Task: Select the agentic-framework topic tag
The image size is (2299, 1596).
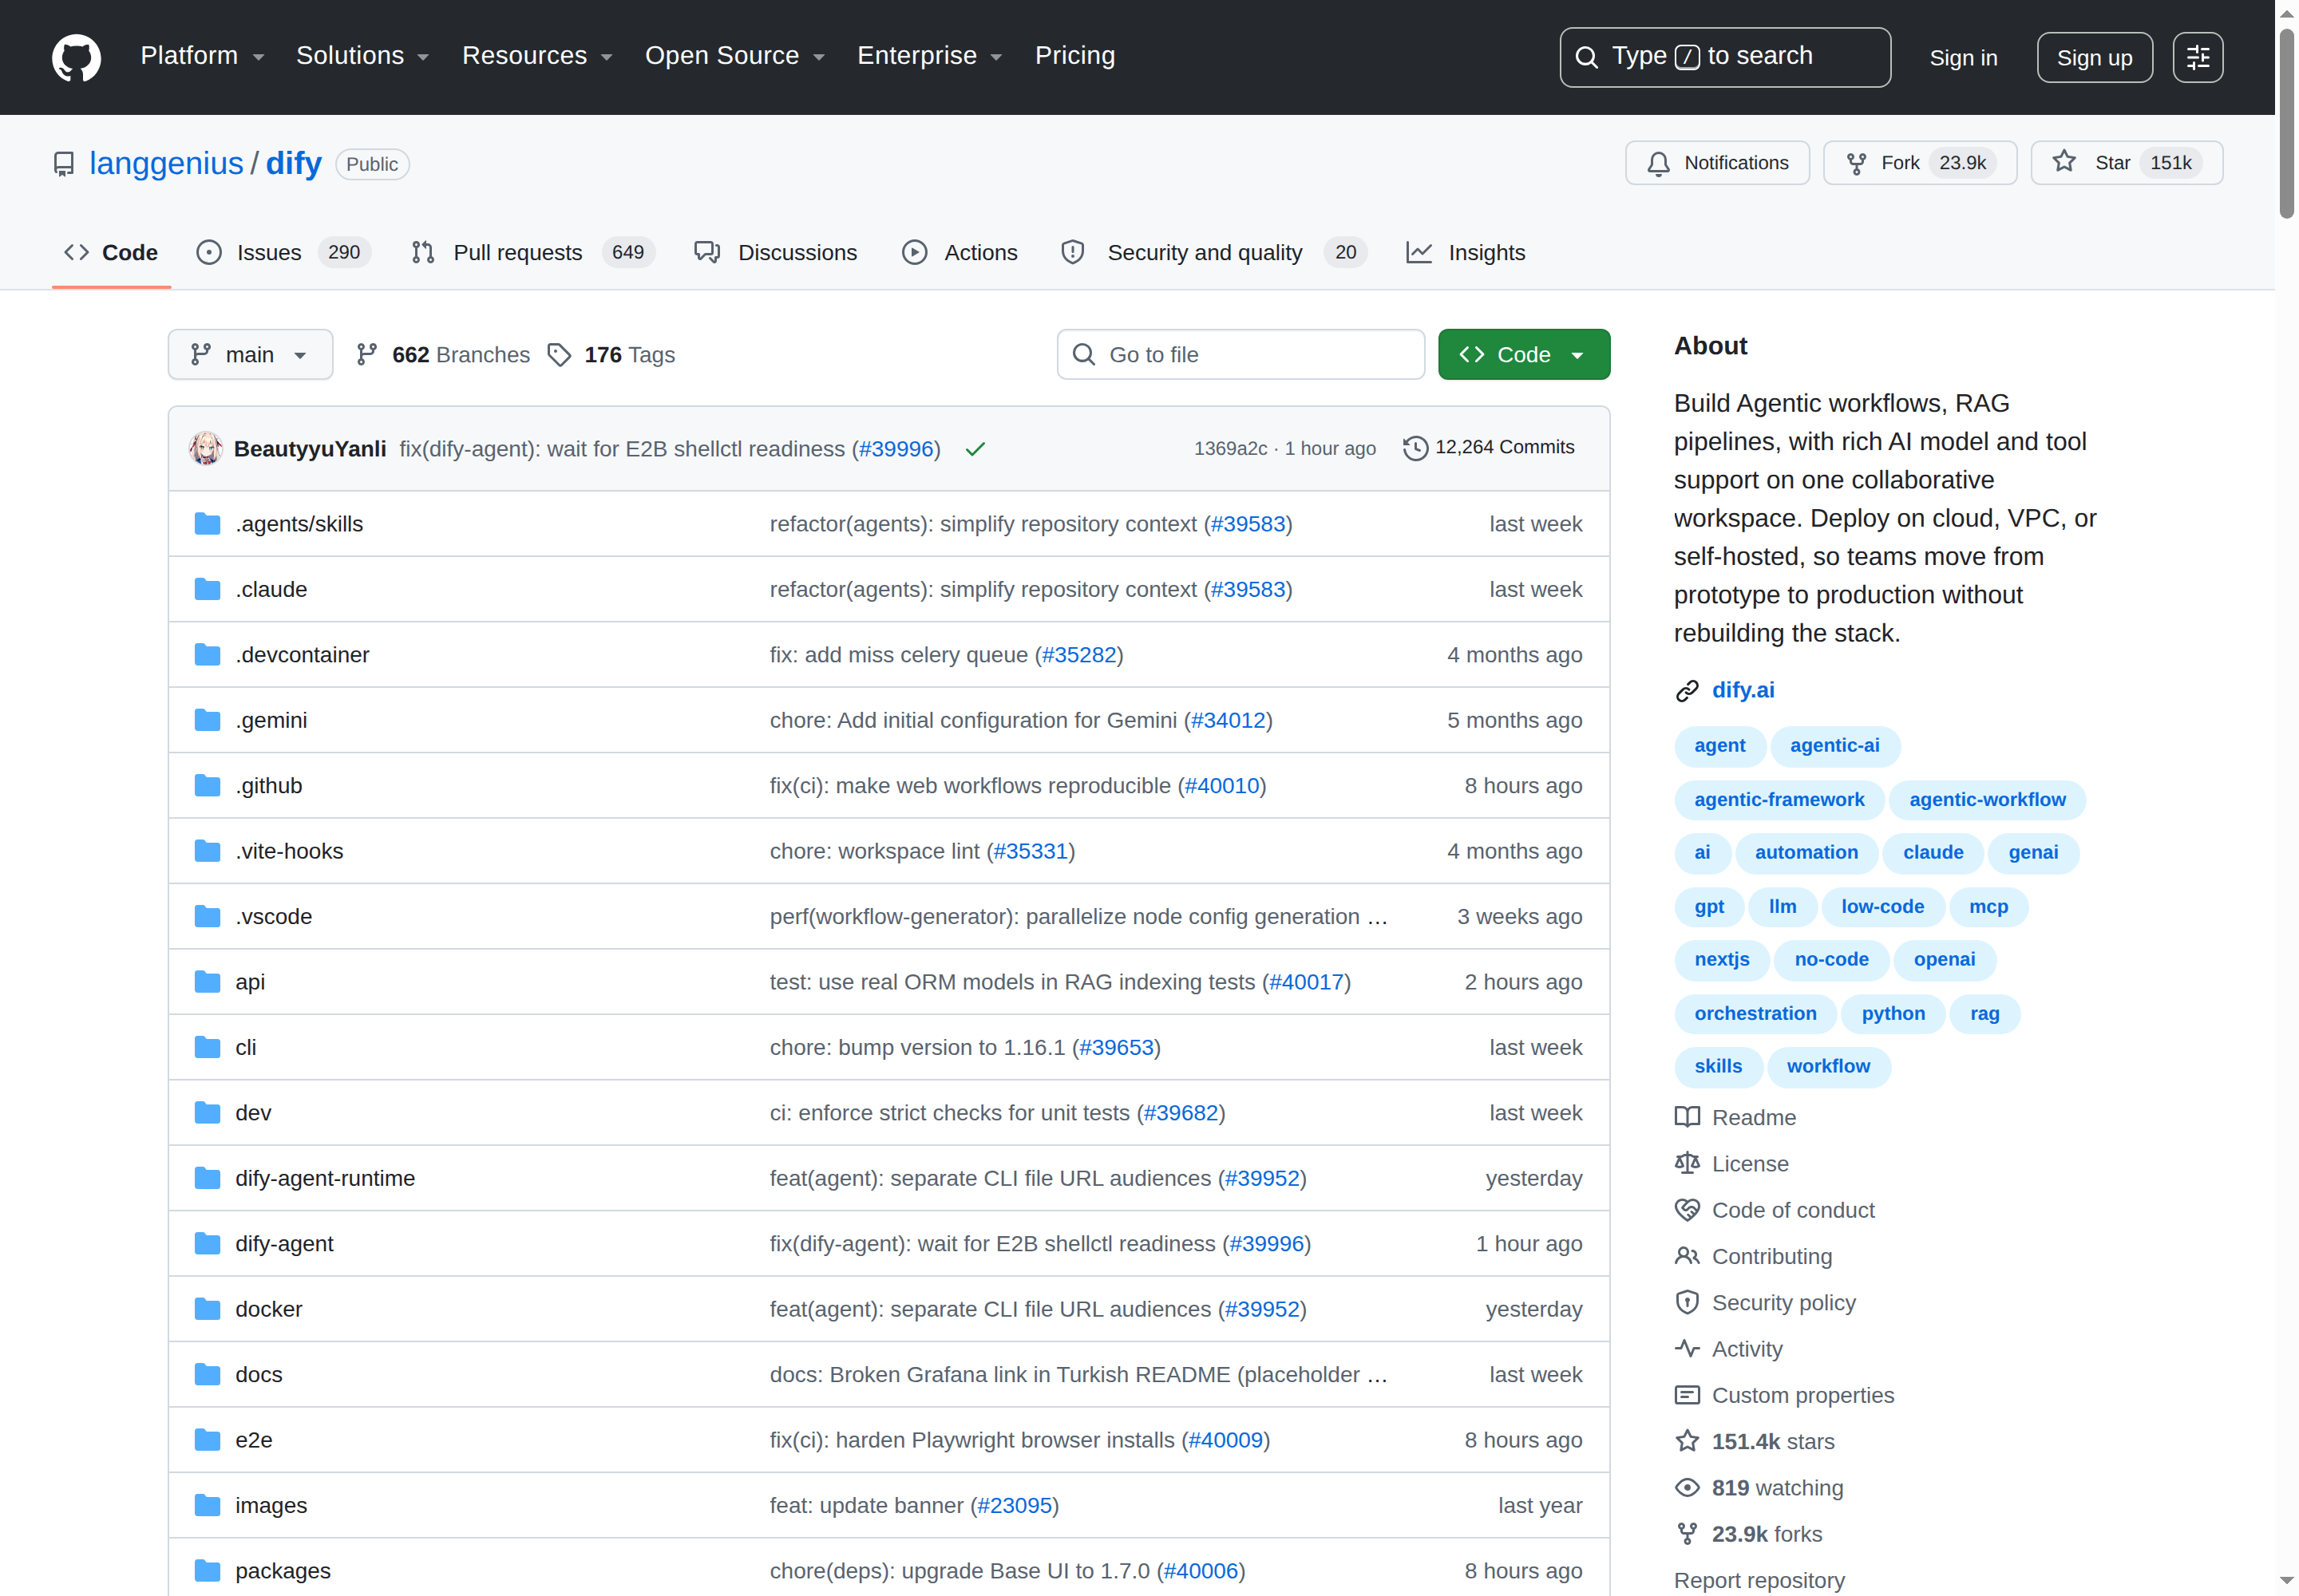Action: coord(1779,800)
